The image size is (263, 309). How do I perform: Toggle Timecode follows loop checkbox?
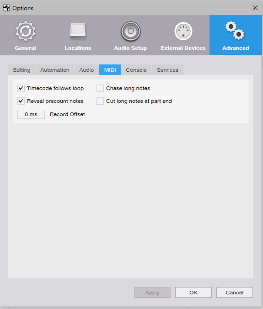[21, 88]
